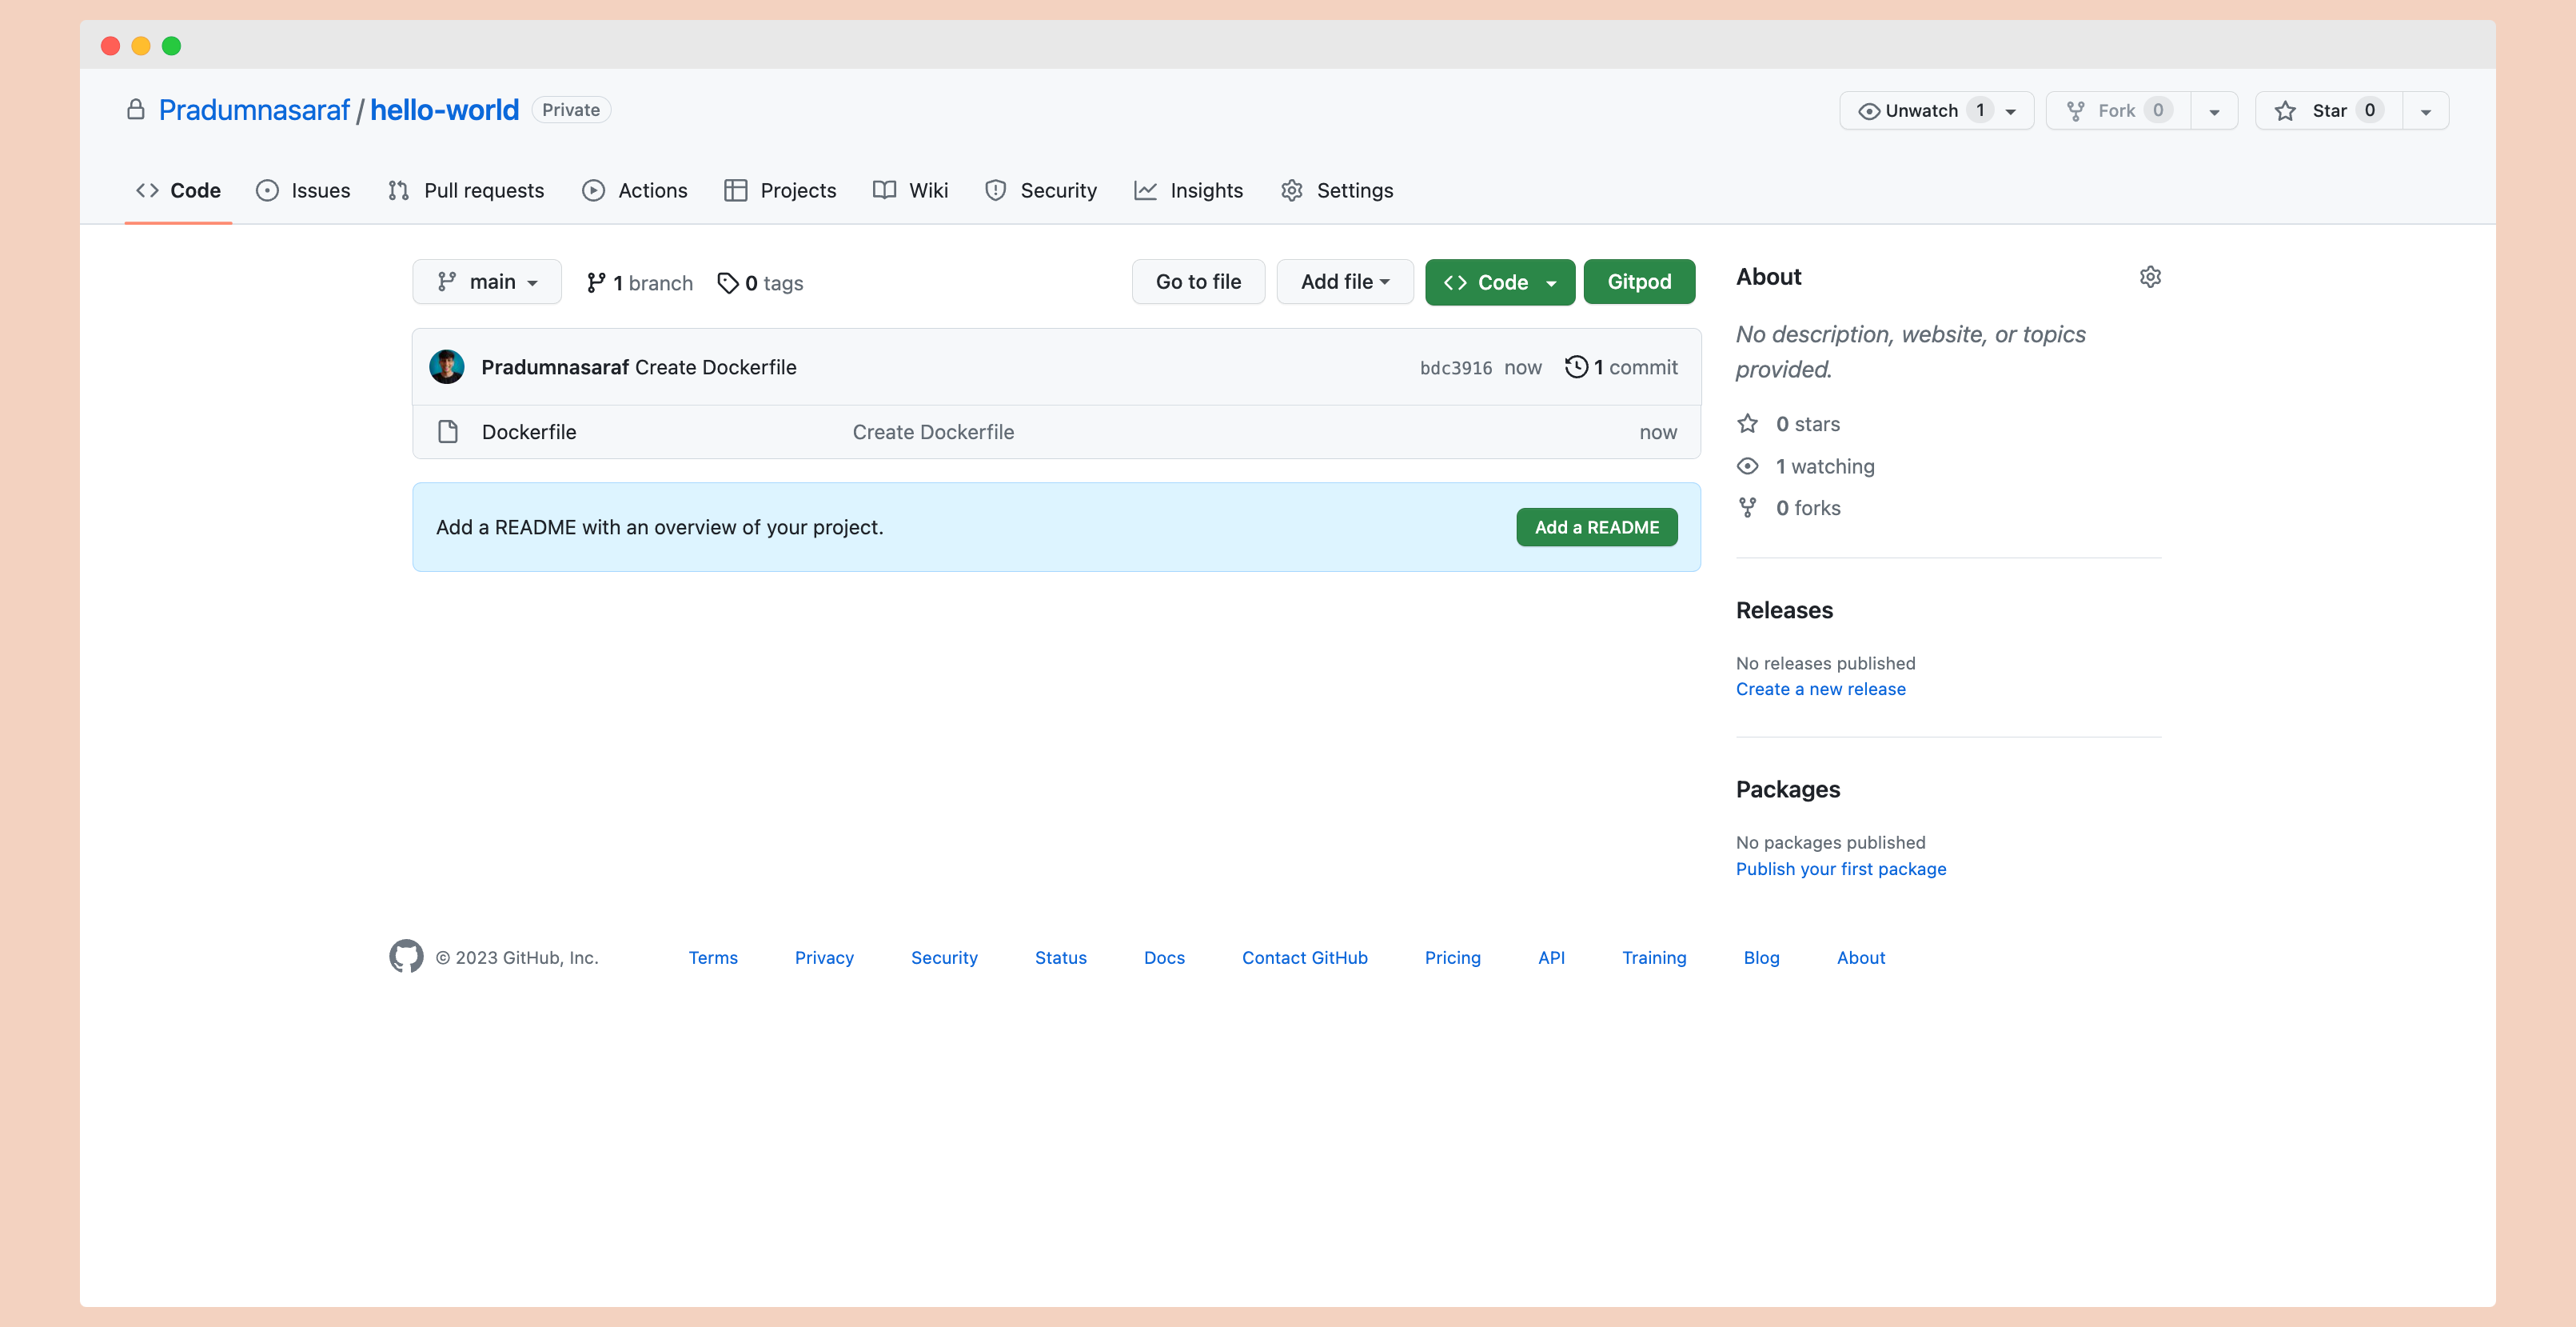The width and height of the screenshot is (2576, 1327).
Task: Open commit hash bdc3916
Action: 1455,368
